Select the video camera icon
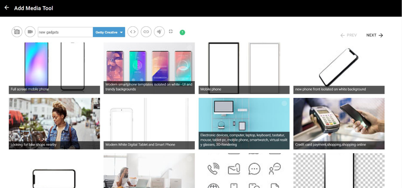The image size is (402, 188). (x=30, y=32)
